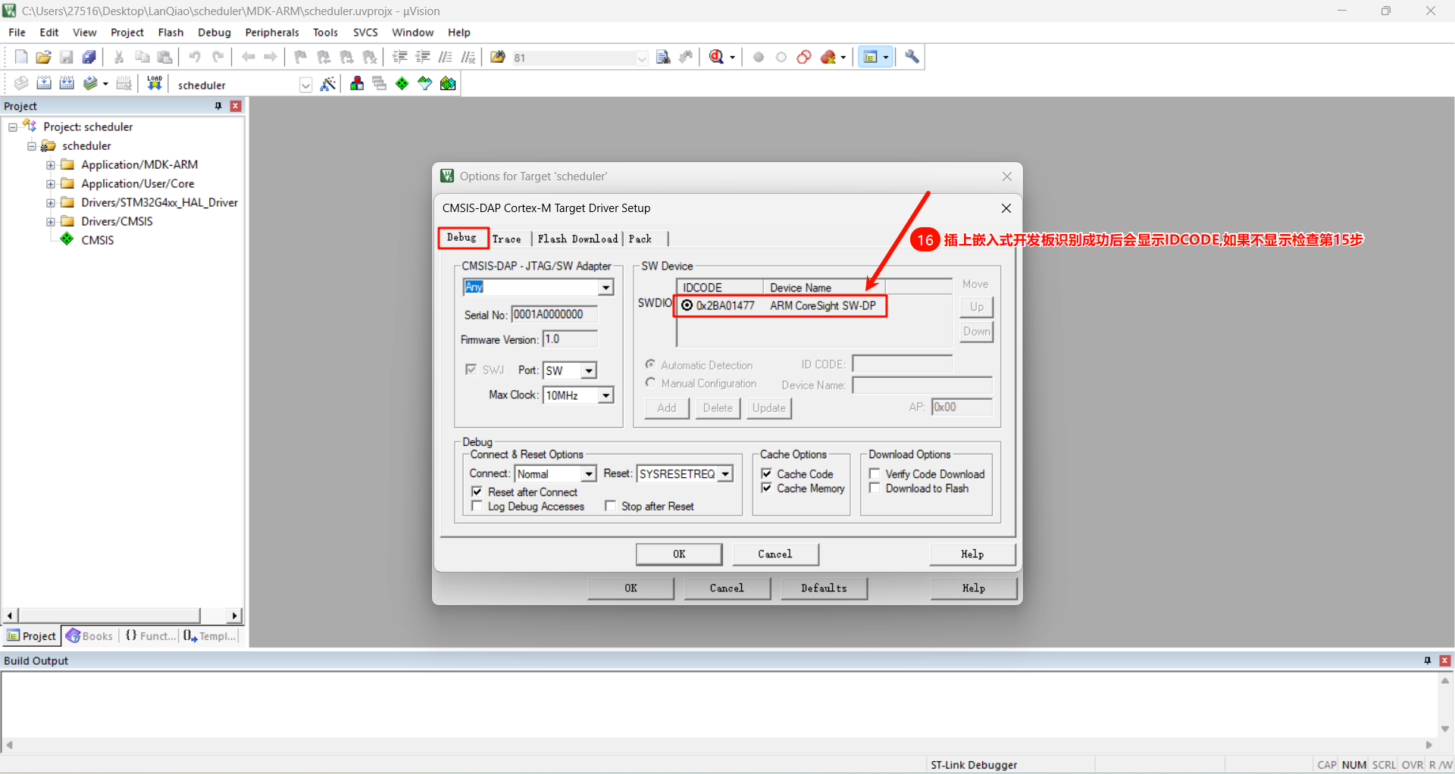This screenshot has height=774, width=1455.
Task: Click the Start/Stop Debug Session icon
Action: point(716,57)
